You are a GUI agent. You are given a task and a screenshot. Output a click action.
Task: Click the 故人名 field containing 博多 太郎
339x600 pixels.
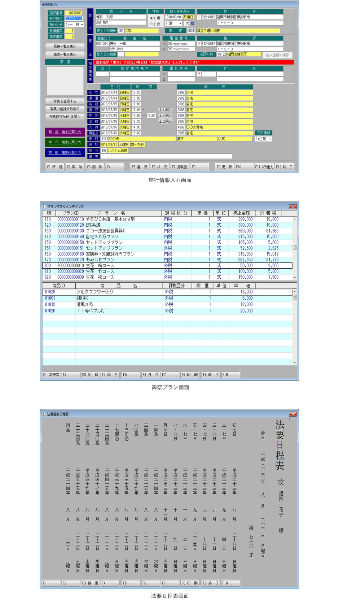click(120, 17)
